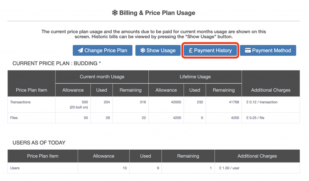This screenshot has height=181, width=309.
Task: Click the CURRENT PRICE PLAN : BUDDING heading
Action: (57, 63)
